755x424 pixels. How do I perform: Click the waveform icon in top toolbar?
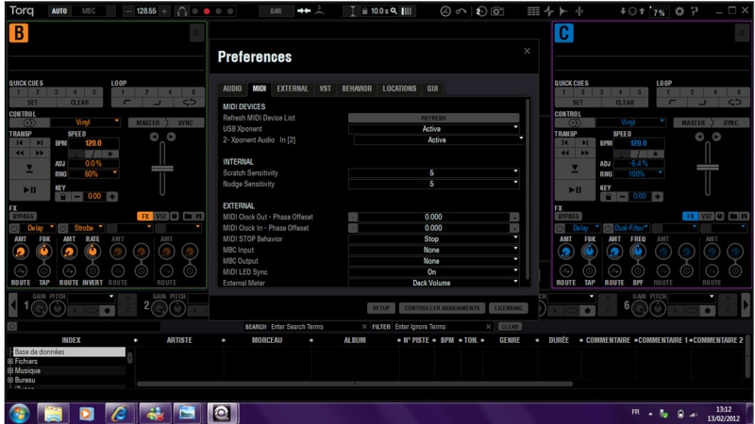[x=549, y=11]
